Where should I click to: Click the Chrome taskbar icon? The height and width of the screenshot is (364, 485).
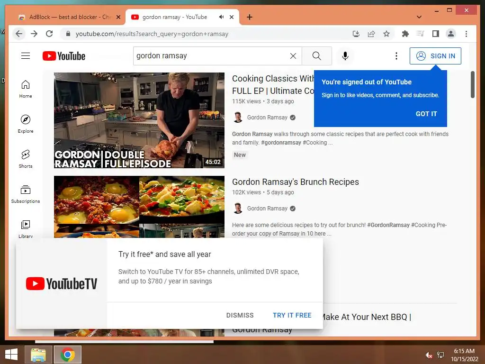click(68, 355)
